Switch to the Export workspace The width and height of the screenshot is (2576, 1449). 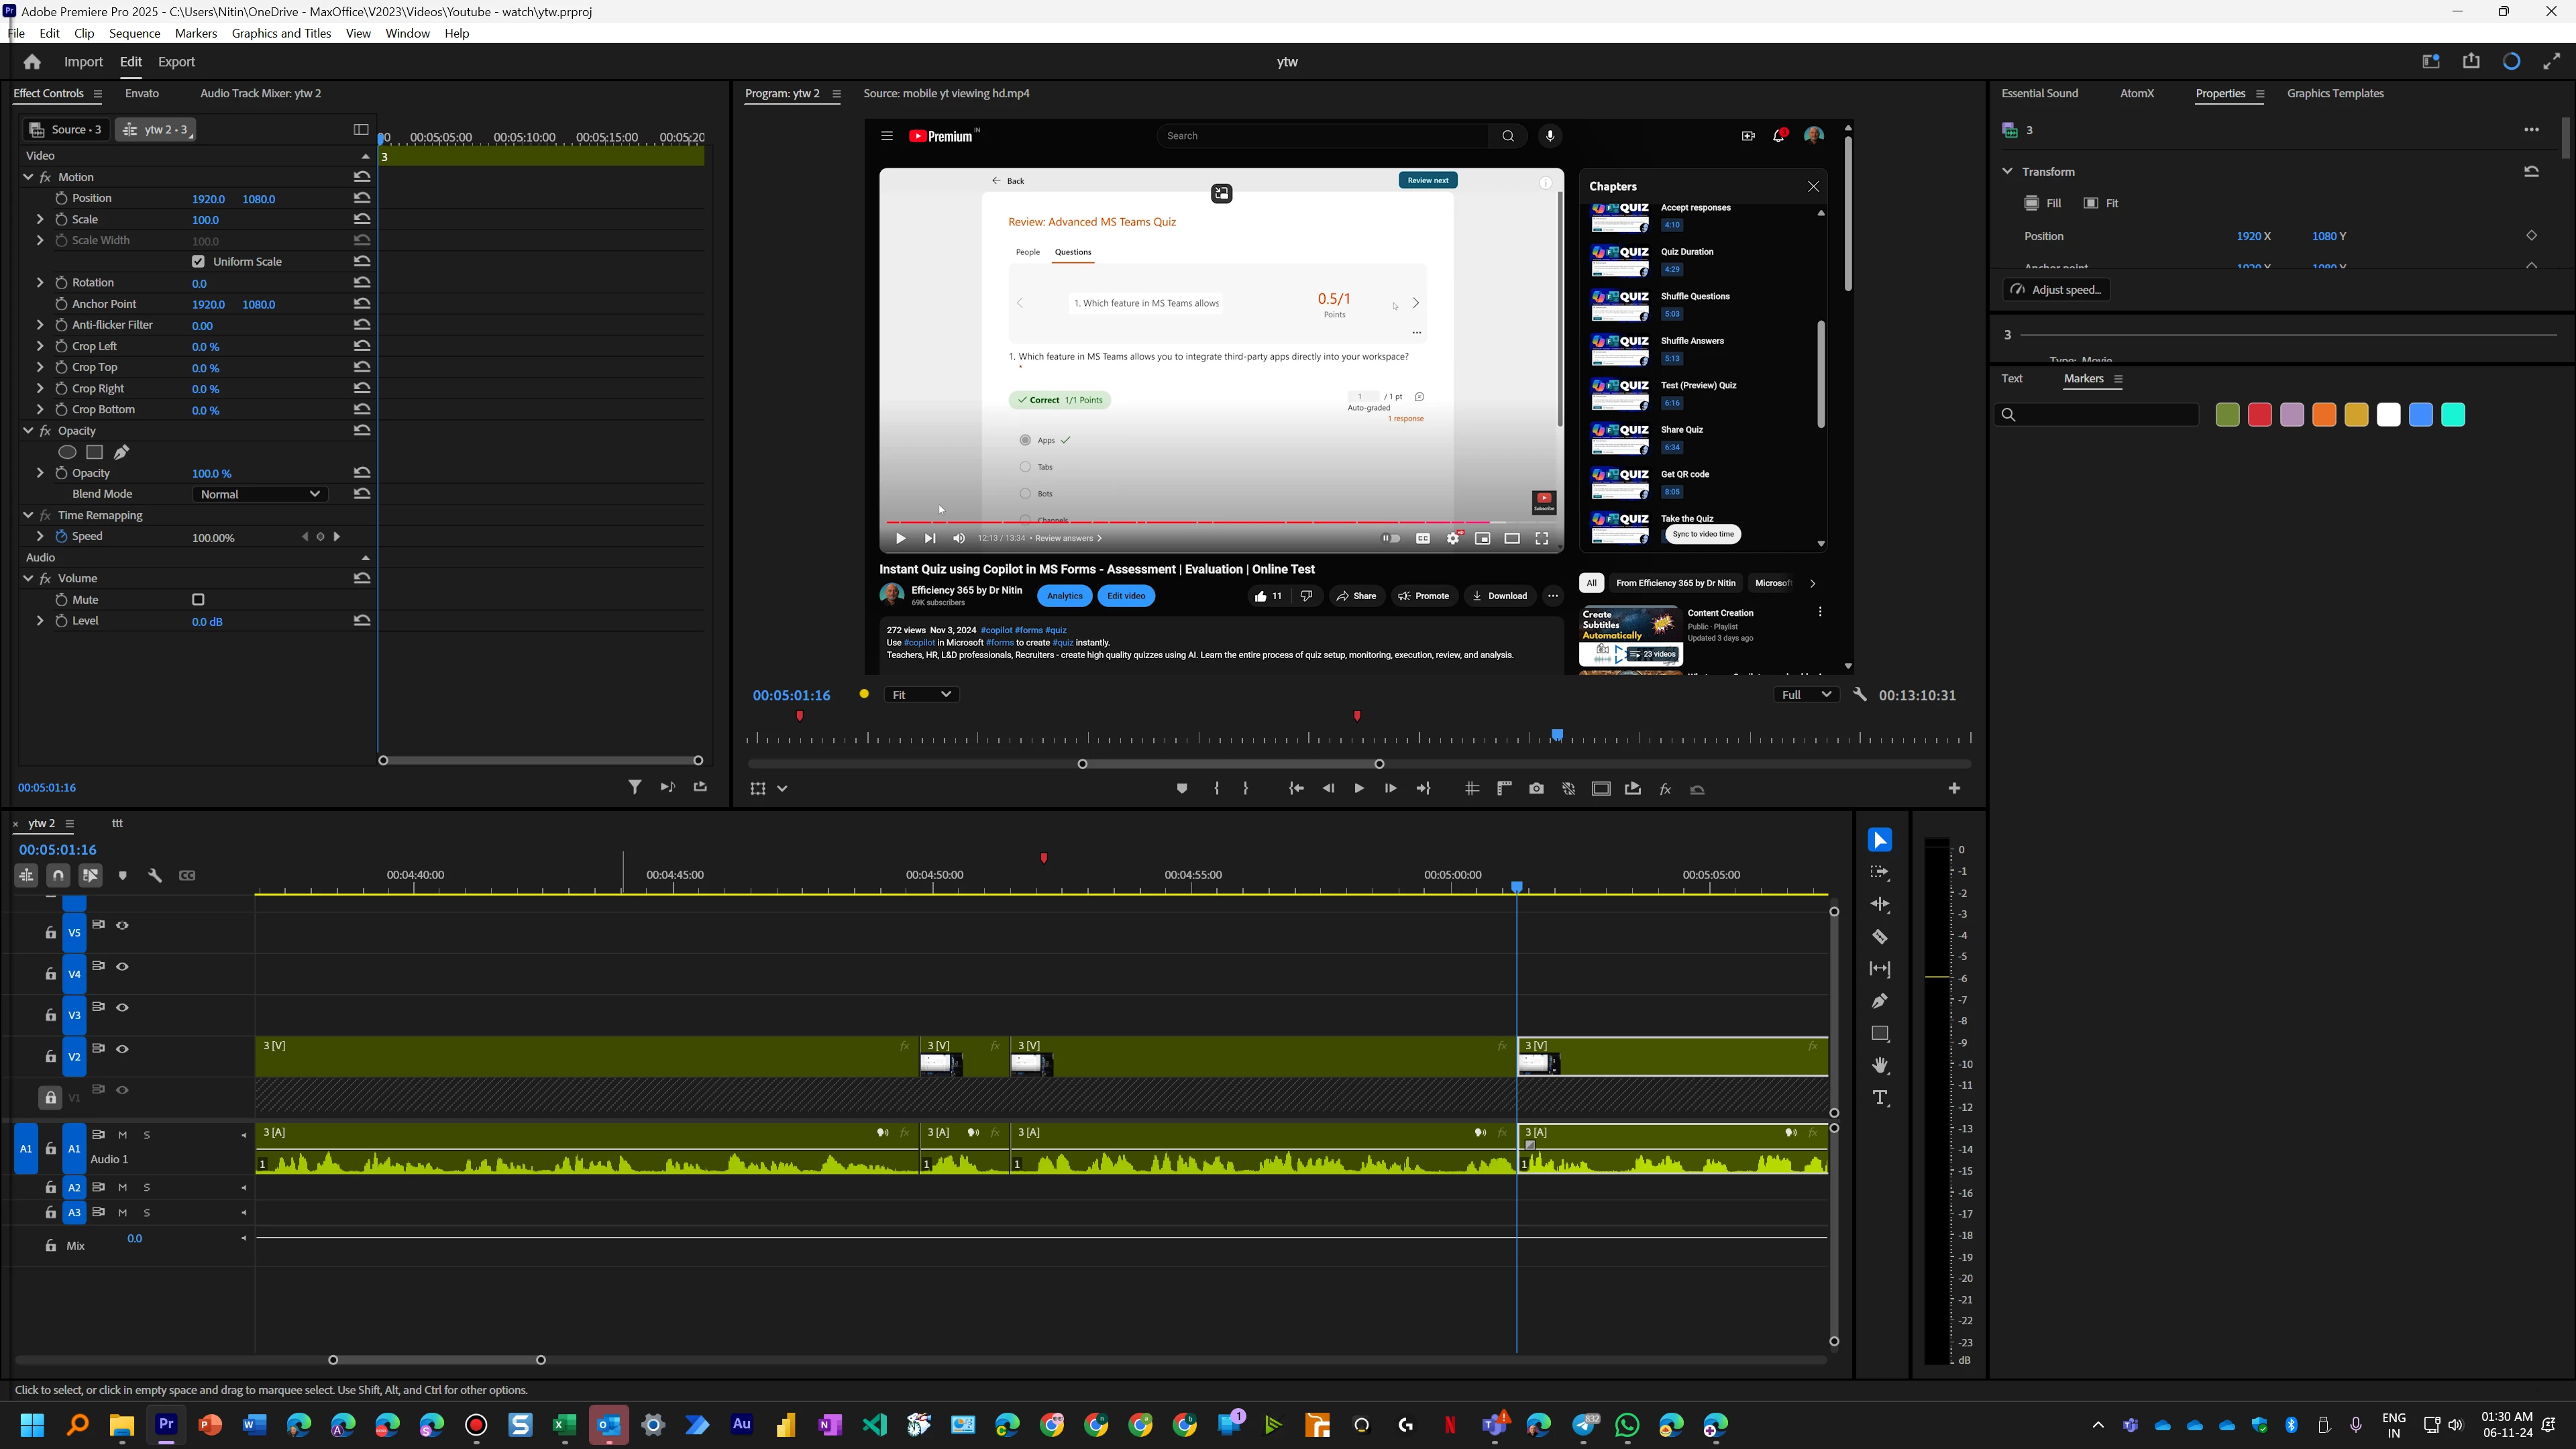(176, 62)
